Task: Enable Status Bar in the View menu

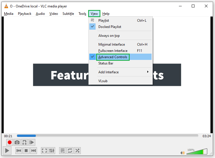Action: click(120, 63)
